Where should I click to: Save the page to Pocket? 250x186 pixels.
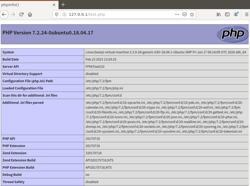(x=184, y=14)
